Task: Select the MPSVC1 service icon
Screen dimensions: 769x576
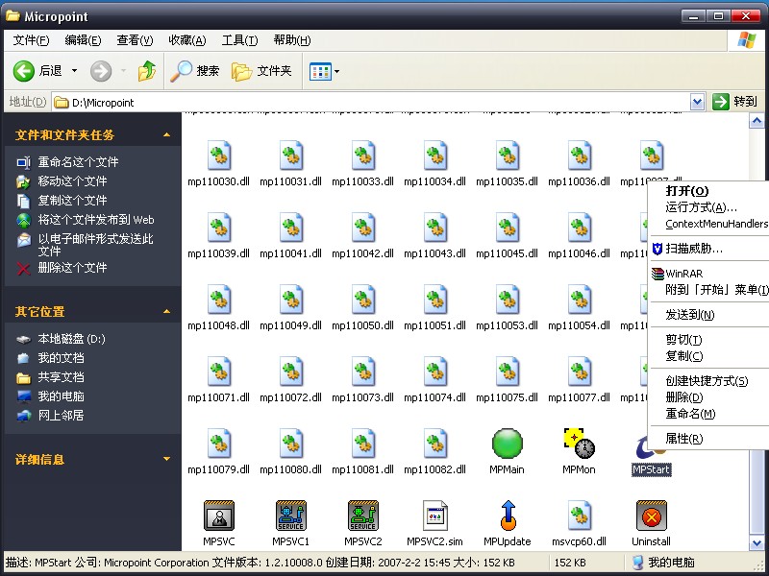Action: [291, 516]
